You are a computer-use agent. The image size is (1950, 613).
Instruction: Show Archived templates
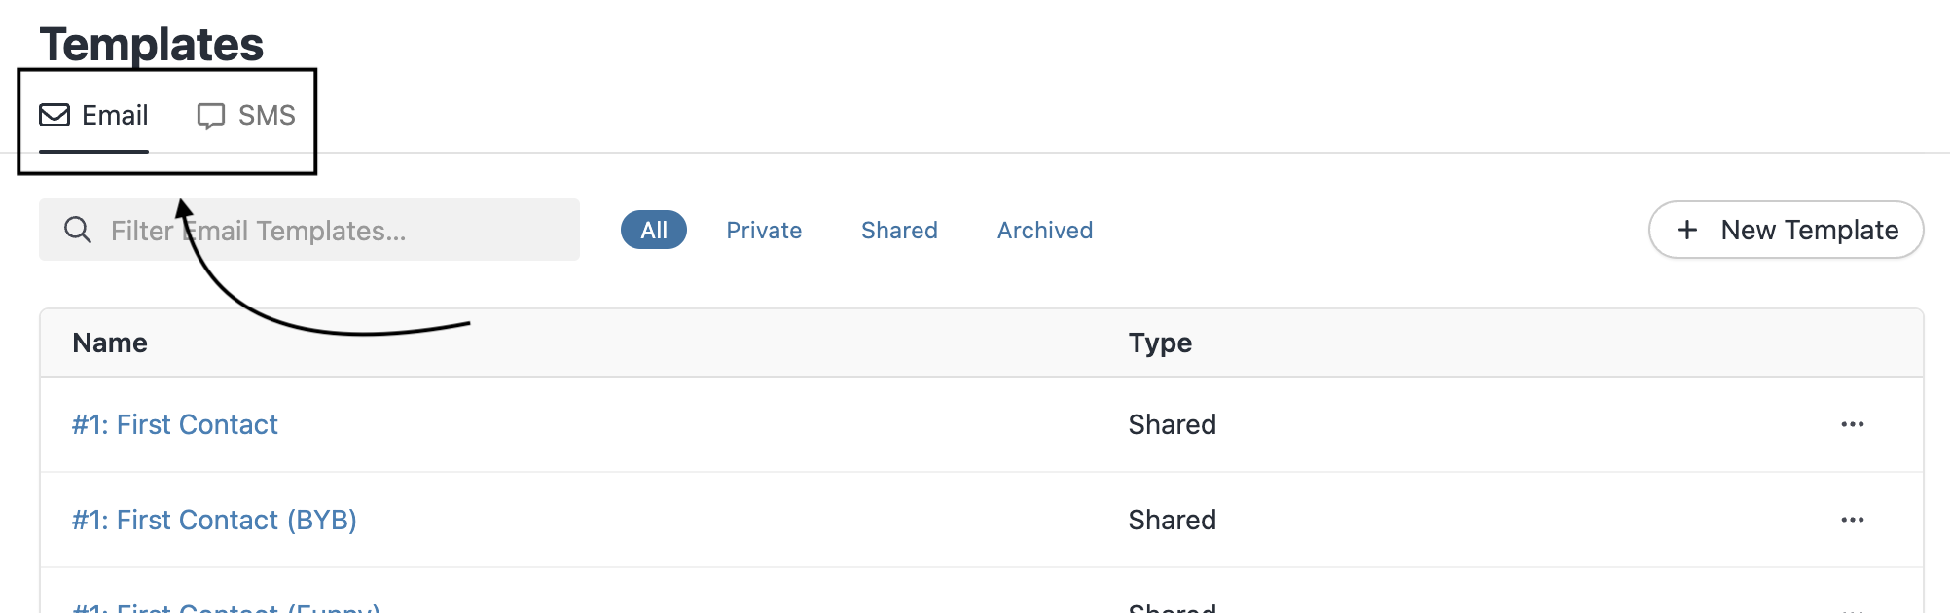coord(1045,231)
